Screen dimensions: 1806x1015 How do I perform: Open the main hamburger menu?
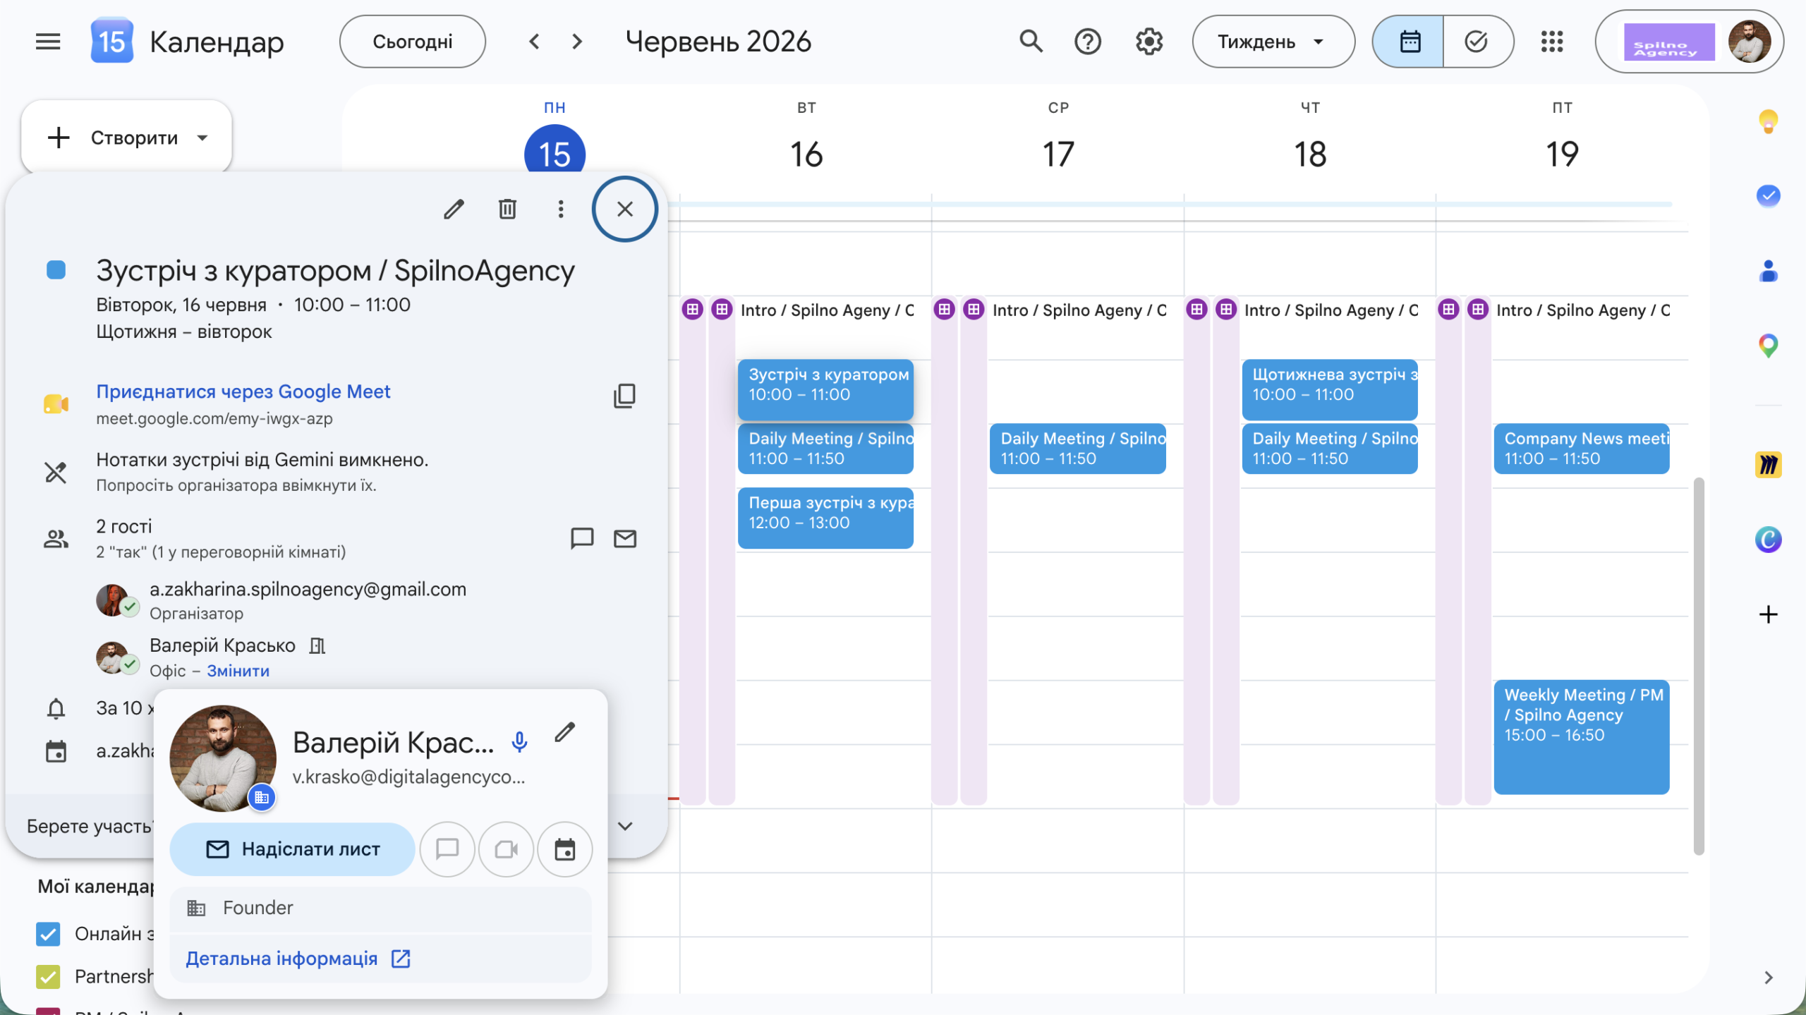pyautogui.click(x=48, y=42)
